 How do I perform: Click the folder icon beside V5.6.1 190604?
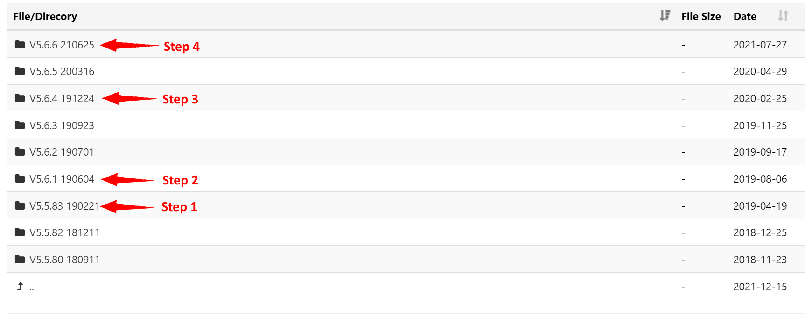point(20,179)
